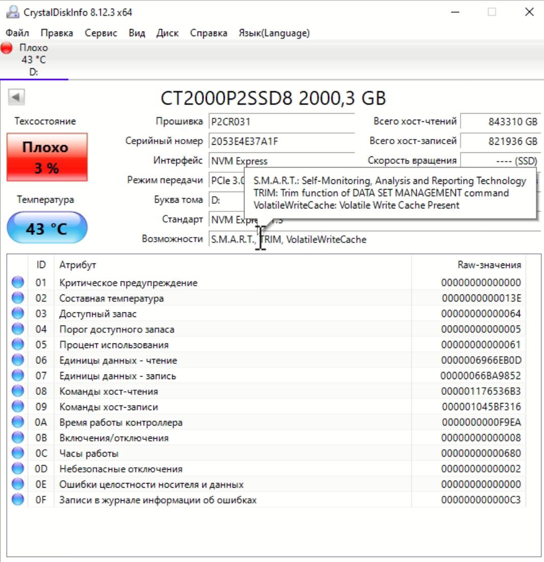544x562 pixels.
Task: Click blue status icon for attribute 01
Action: click(17, 282)
